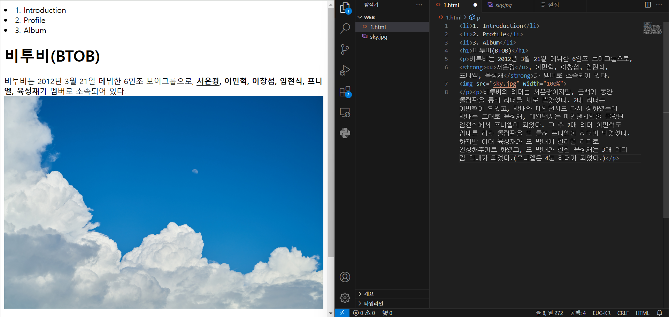This screenshot has width=669, height=317.
Task: Click the 탐색기 explorer panel title
Action: [x=371, y=5]
